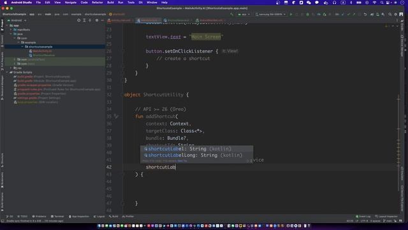Open macOS Spotlight search in menu bar
The width and height of the screenshot is (408, 230).
(x=382, y=3)
